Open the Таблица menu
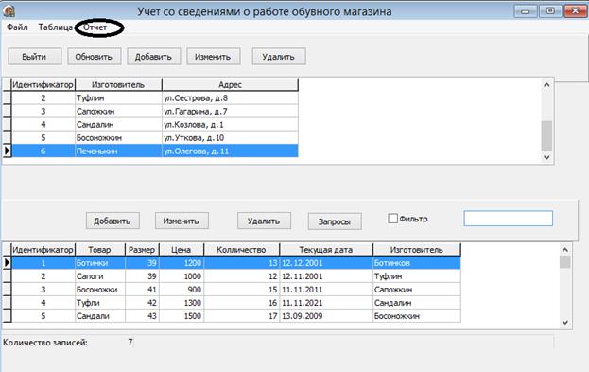This screenshot has width=589, height=372. pyautogui.click(x=55, y=27)
